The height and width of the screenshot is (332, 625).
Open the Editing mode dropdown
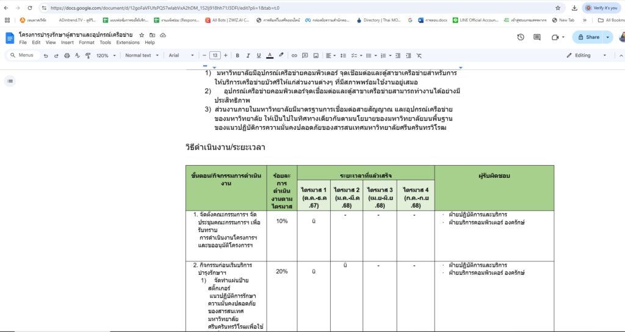coord(587,55)
